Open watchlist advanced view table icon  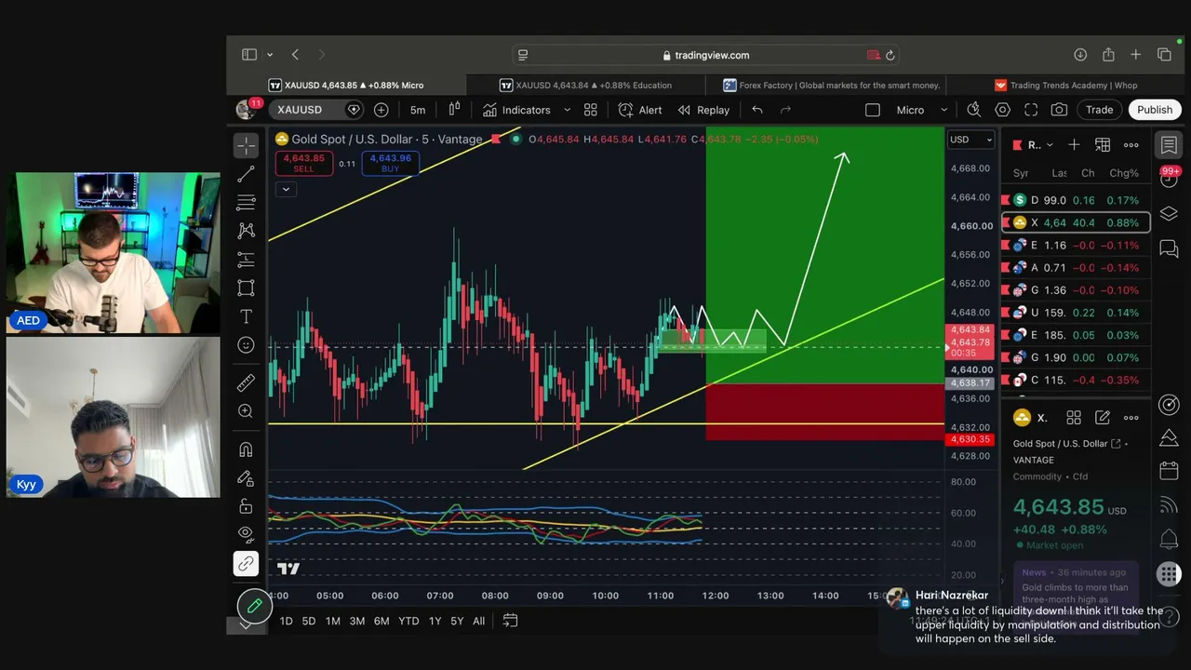[x=1103, y=145]
